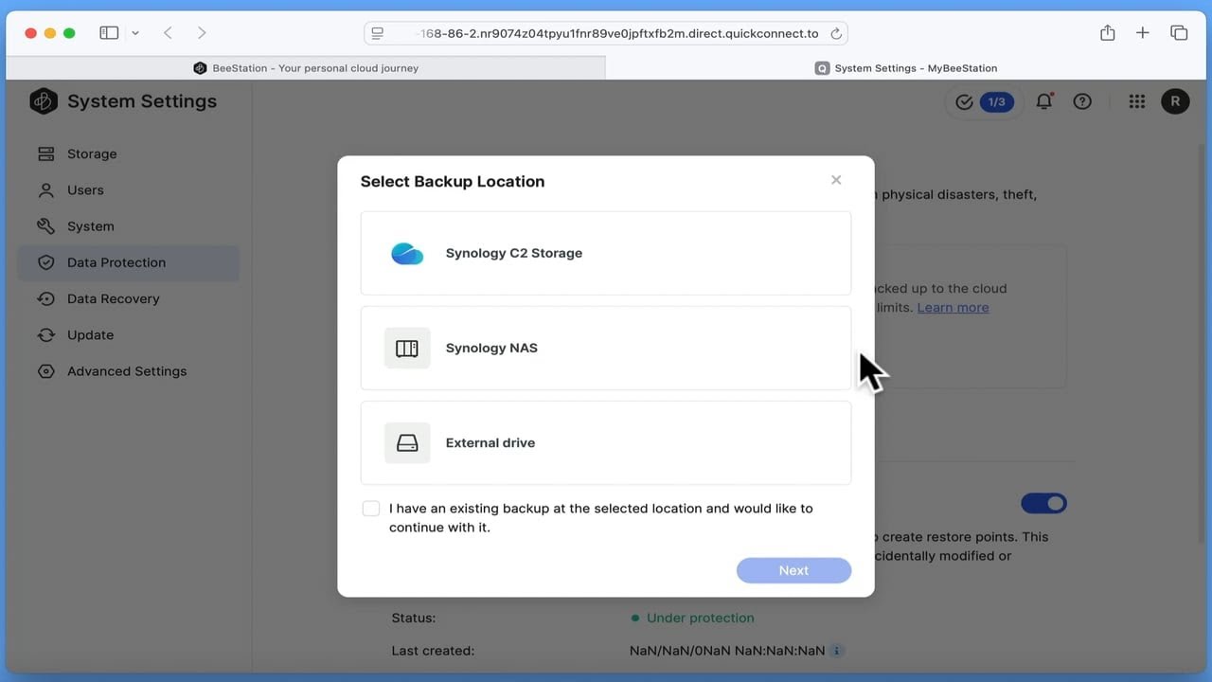Open the Safari tab group dropdown arrow
1212x682 pixels.
(x=135, y=33)
